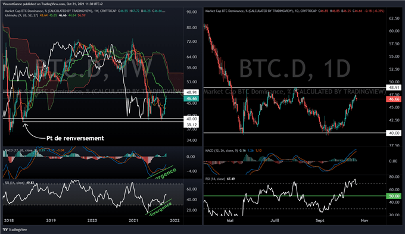
Task: Click the 60.00 value on weekly RSI axis
Action: 192,189
